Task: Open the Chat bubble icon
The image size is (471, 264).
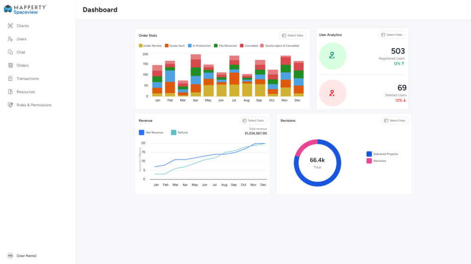Action: (x=10, y=52)
